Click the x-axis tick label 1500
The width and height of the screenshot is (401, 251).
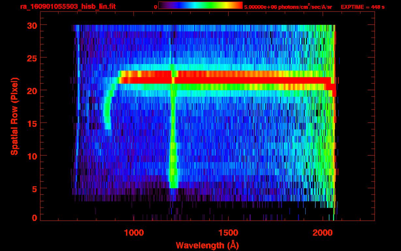(x=228, y=232)
